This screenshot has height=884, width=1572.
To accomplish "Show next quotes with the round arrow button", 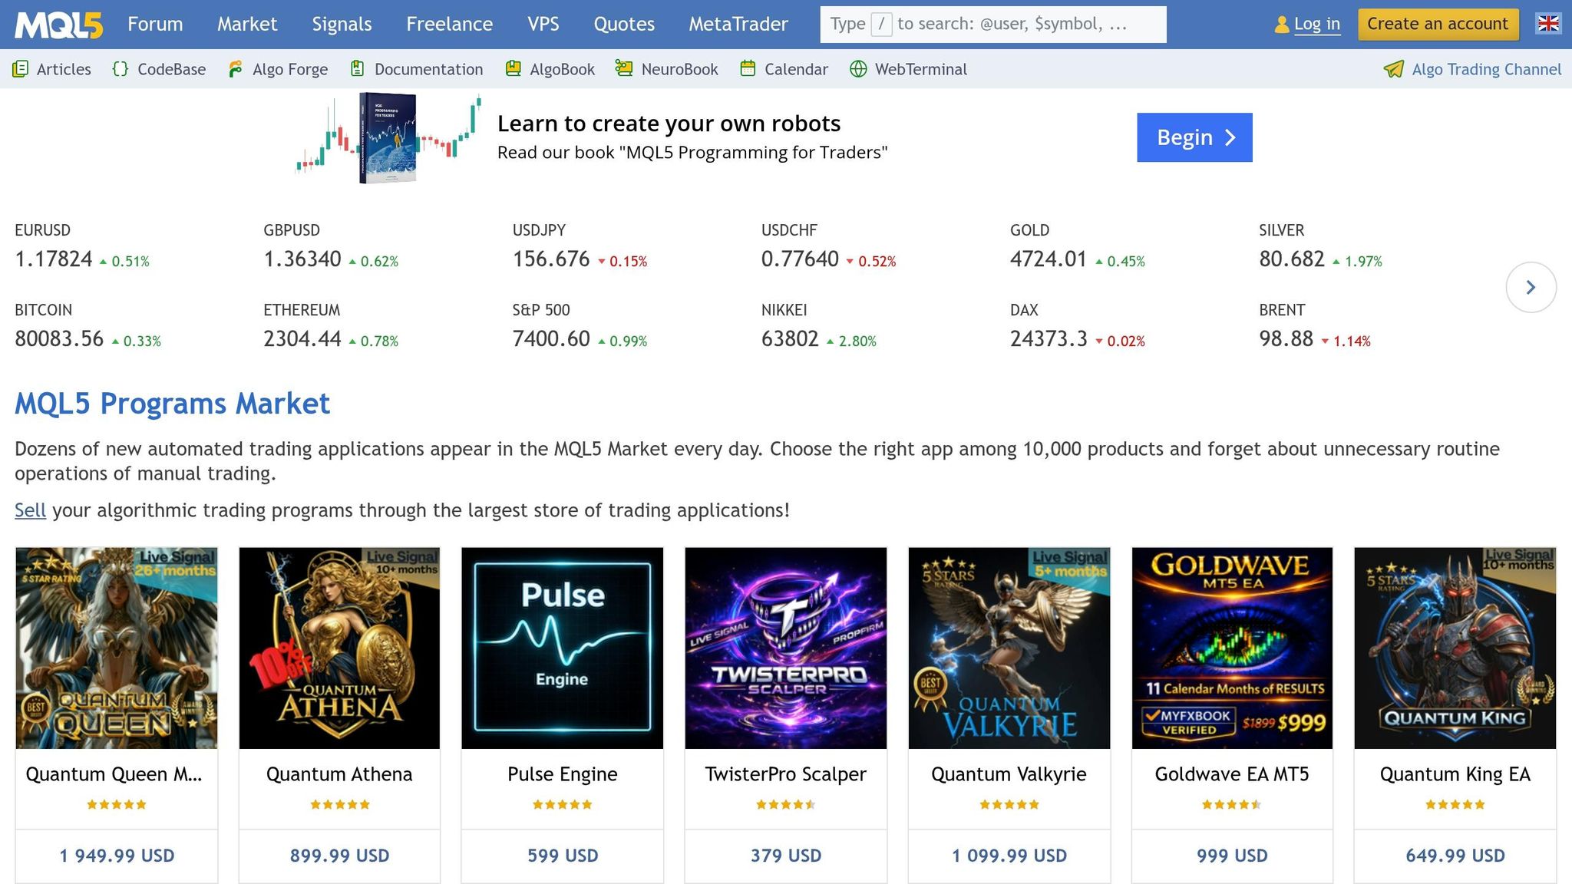I will tap(1531, 287).
